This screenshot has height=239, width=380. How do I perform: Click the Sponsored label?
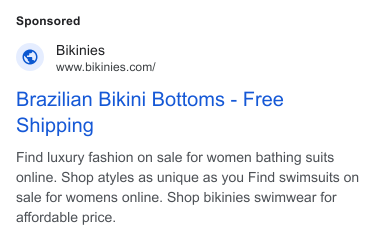[48, 21]
